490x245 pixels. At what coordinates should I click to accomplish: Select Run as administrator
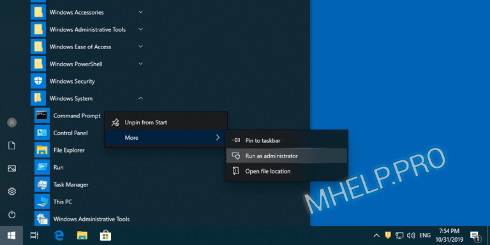tap(286, 156)
